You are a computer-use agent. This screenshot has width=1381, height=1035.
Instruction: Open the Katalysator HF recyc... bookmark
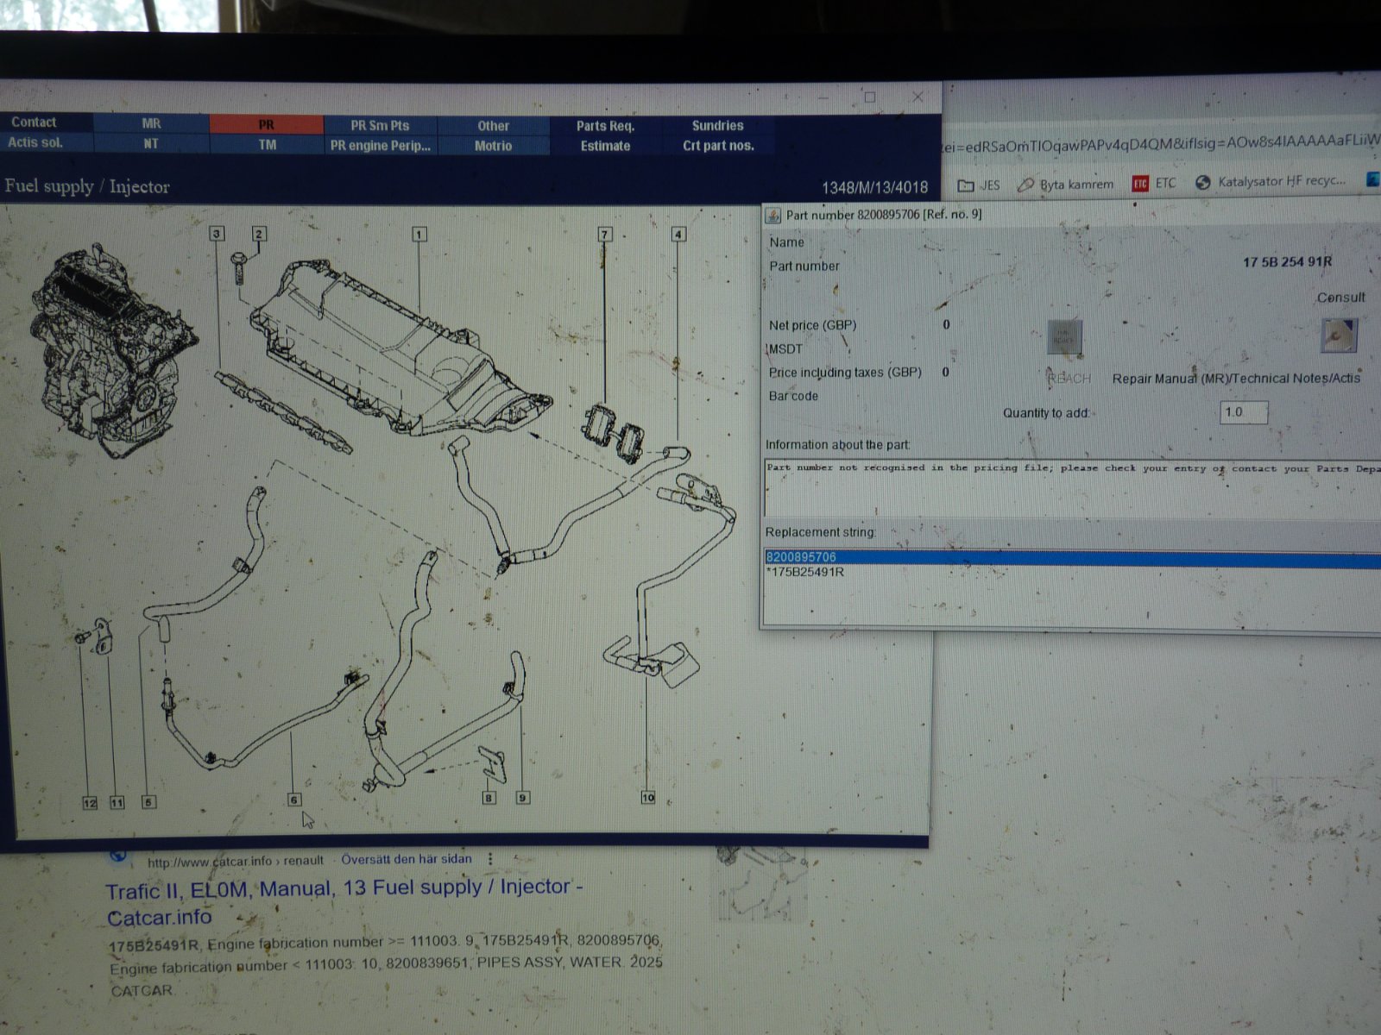click(1271, 181)
